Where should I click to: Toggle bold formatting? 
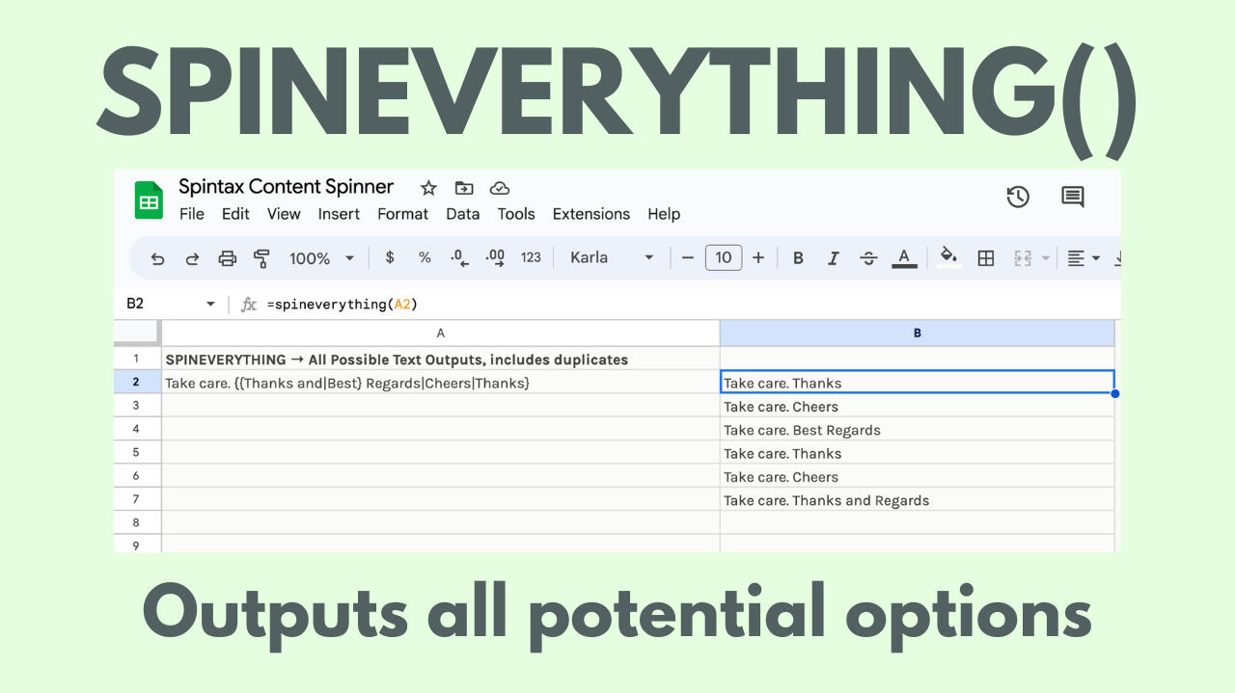click(x=798, y=257)
